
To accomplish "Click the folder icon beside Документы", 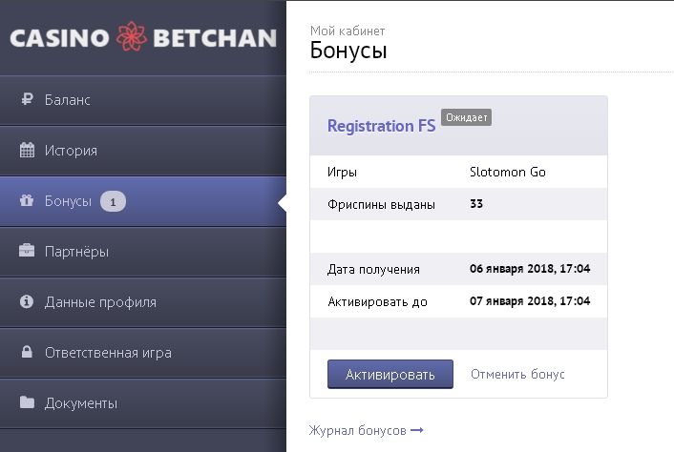I will click(x=27, y=403).
